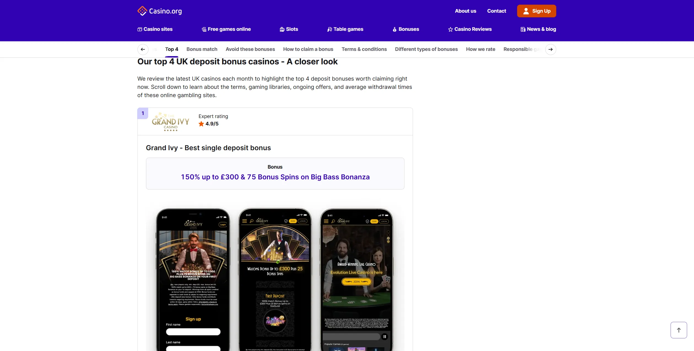Click the user icon in Sign Up button
The height and width of the screenshot is (351, 694).
click(526, 11)
